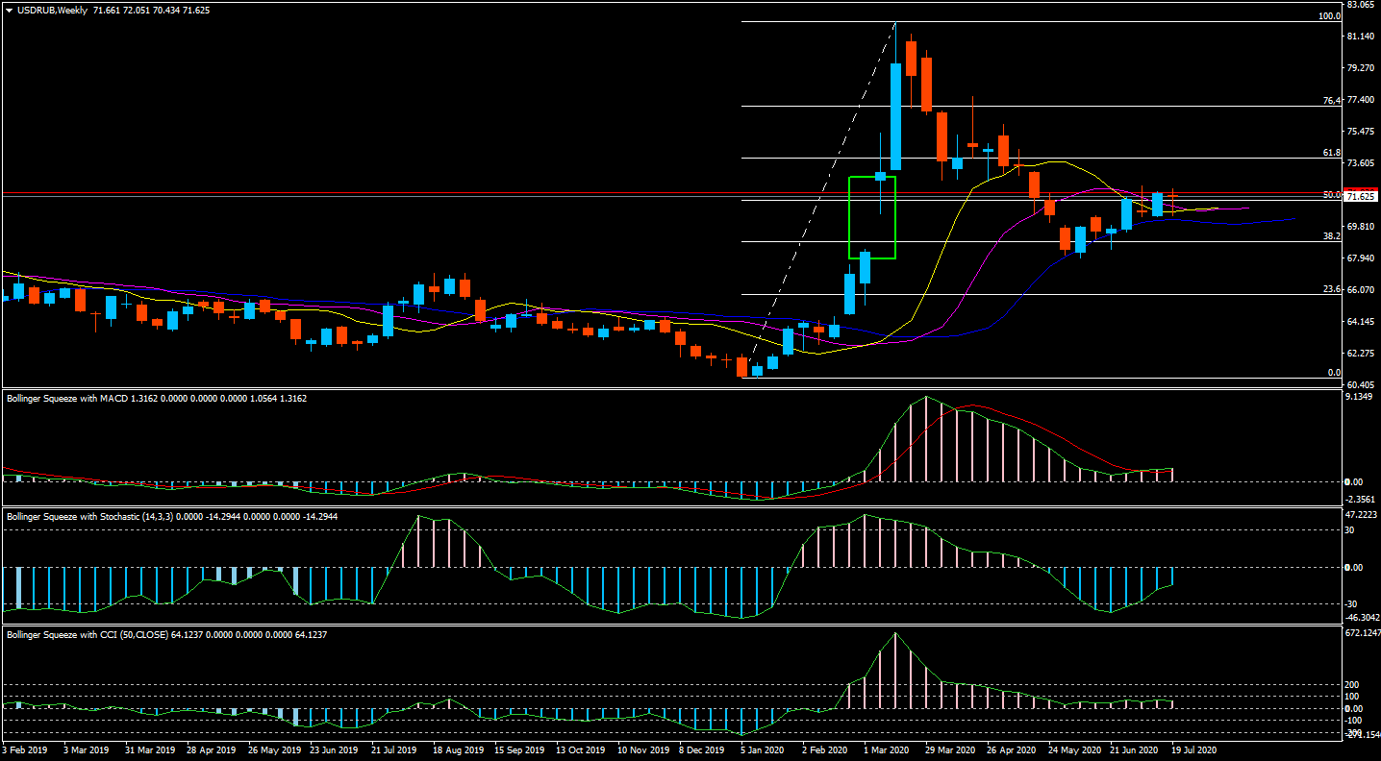
Task: Click the 3 Feb 2019 date label
Action: 23,749
